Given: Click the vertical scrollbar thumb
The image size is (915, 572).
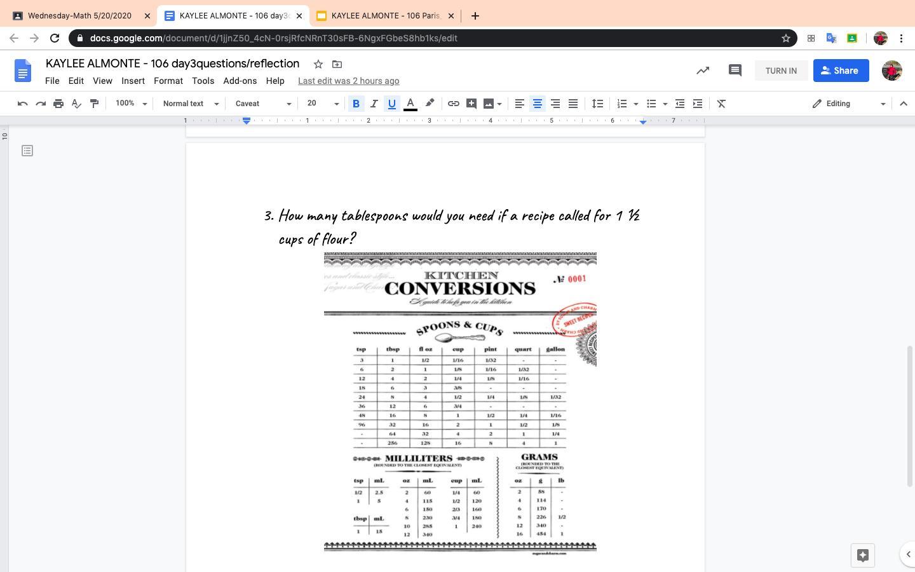Looking at the screenshot, I should (x=910, y=416).
